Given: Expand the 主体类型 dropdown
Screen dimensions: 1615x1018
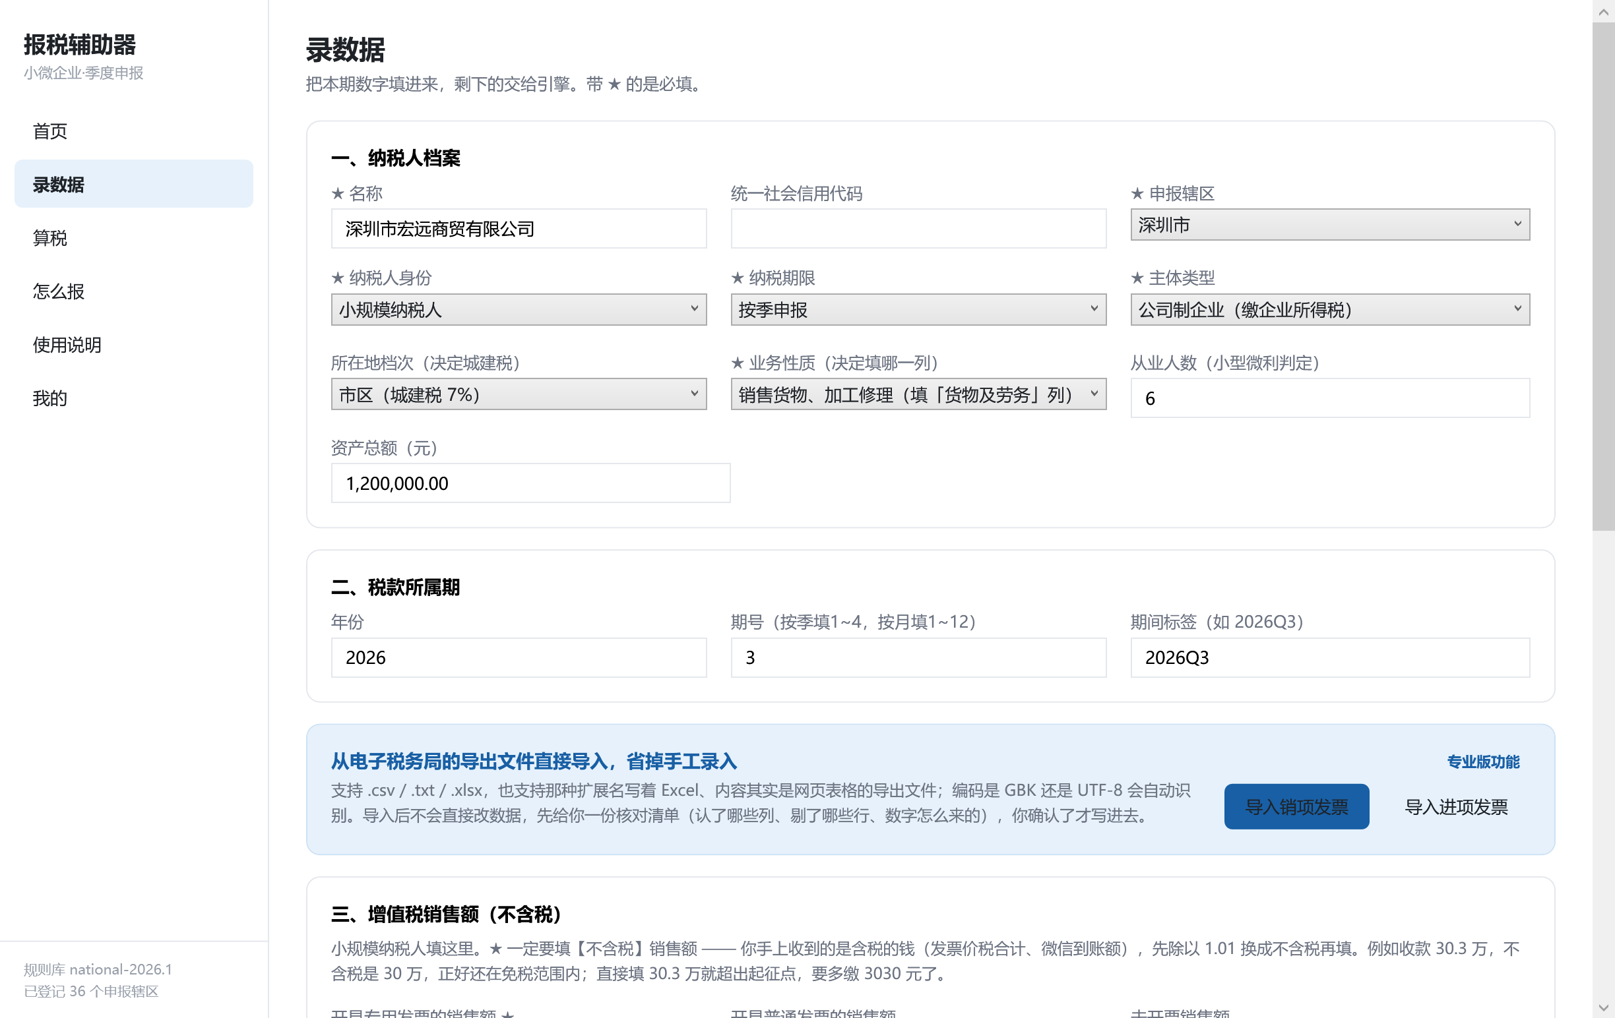Looking at the screenshot, I should [x=1330, y=310].
